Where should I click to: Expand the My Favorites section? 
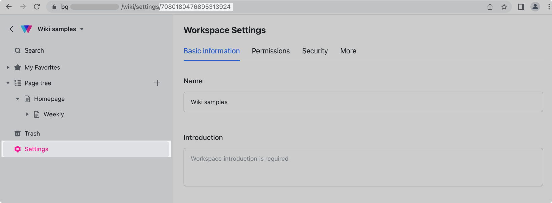click(8, 67)
